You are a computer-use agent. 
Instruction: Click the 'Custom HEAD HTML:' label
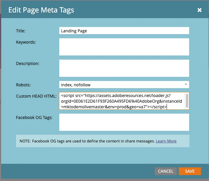coord(36,96)
